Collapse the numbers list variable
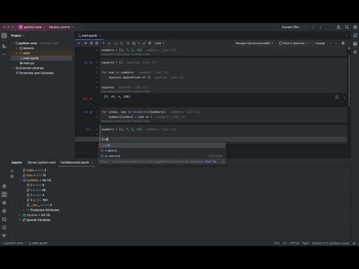The image size is (359, 269). (20, 180)
